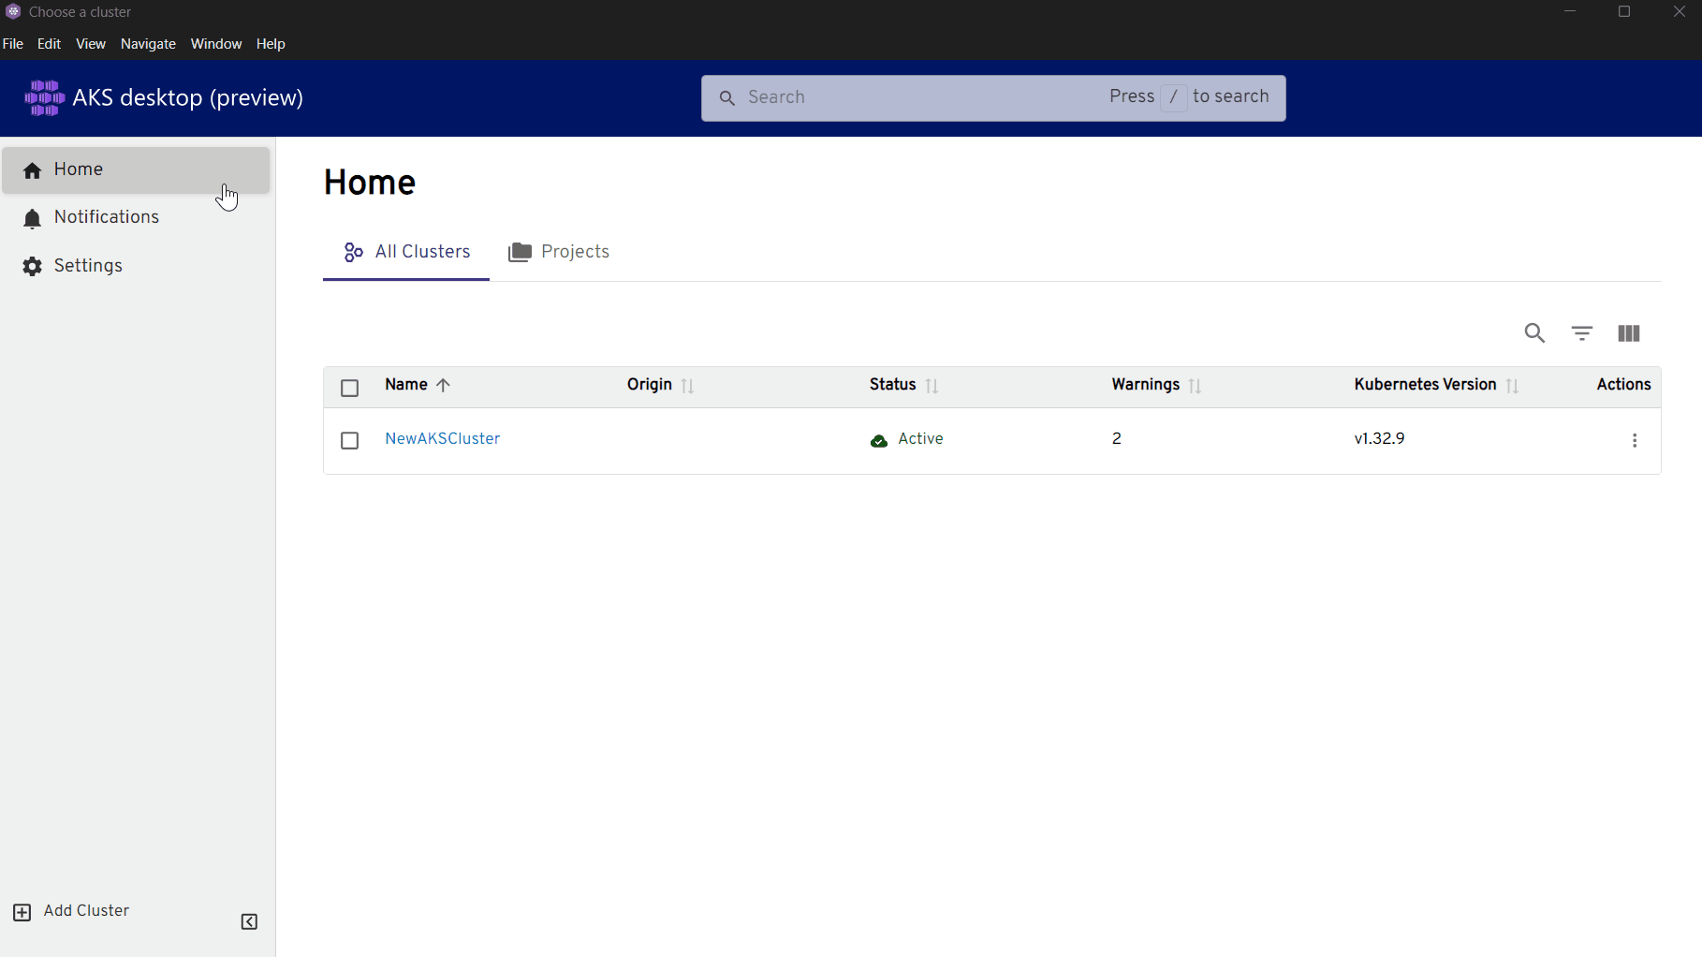Sort clusters by Origin column
1702x957 pixels.
point(660,385)
